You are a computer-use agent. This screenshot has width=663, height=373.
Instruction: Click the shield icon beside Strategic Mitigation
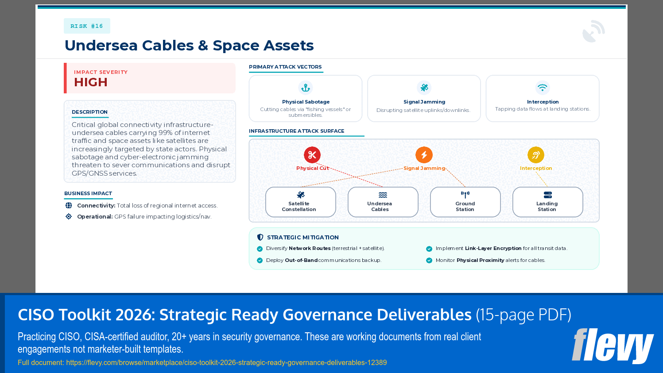click(260, 237)
